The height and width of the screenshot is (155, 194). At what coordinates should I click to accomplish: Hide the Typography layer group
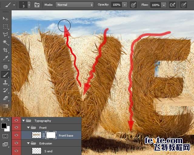coord(16,121)
